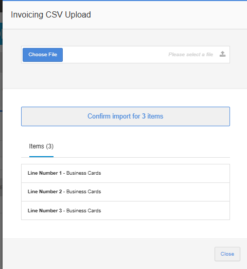247x269 pixels.
Task: Click 'Business Cards' text in Line Number 3
Action: [x=83, y=211]
